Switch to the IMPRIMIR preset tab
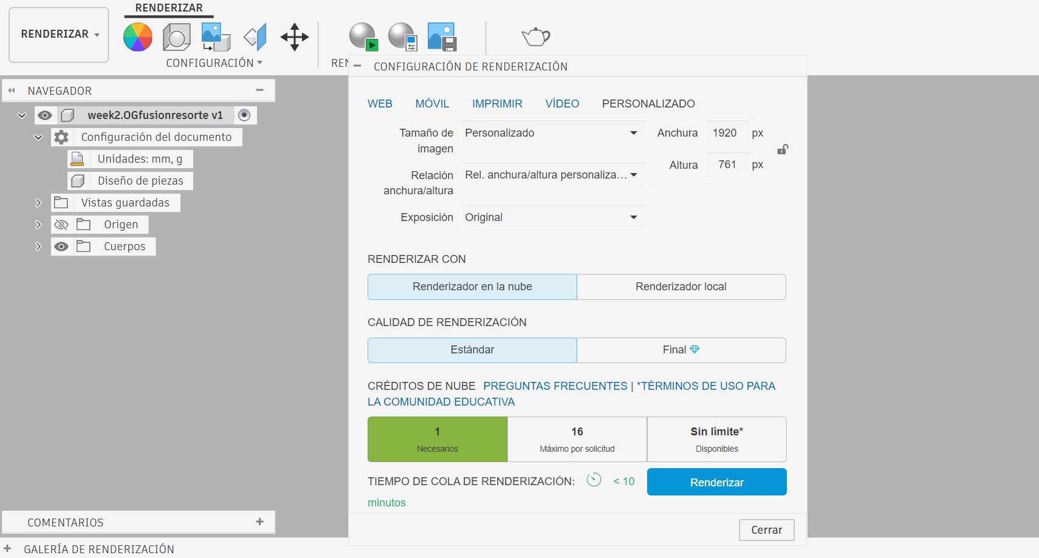 pyautogui.click(x=497, y=104)
